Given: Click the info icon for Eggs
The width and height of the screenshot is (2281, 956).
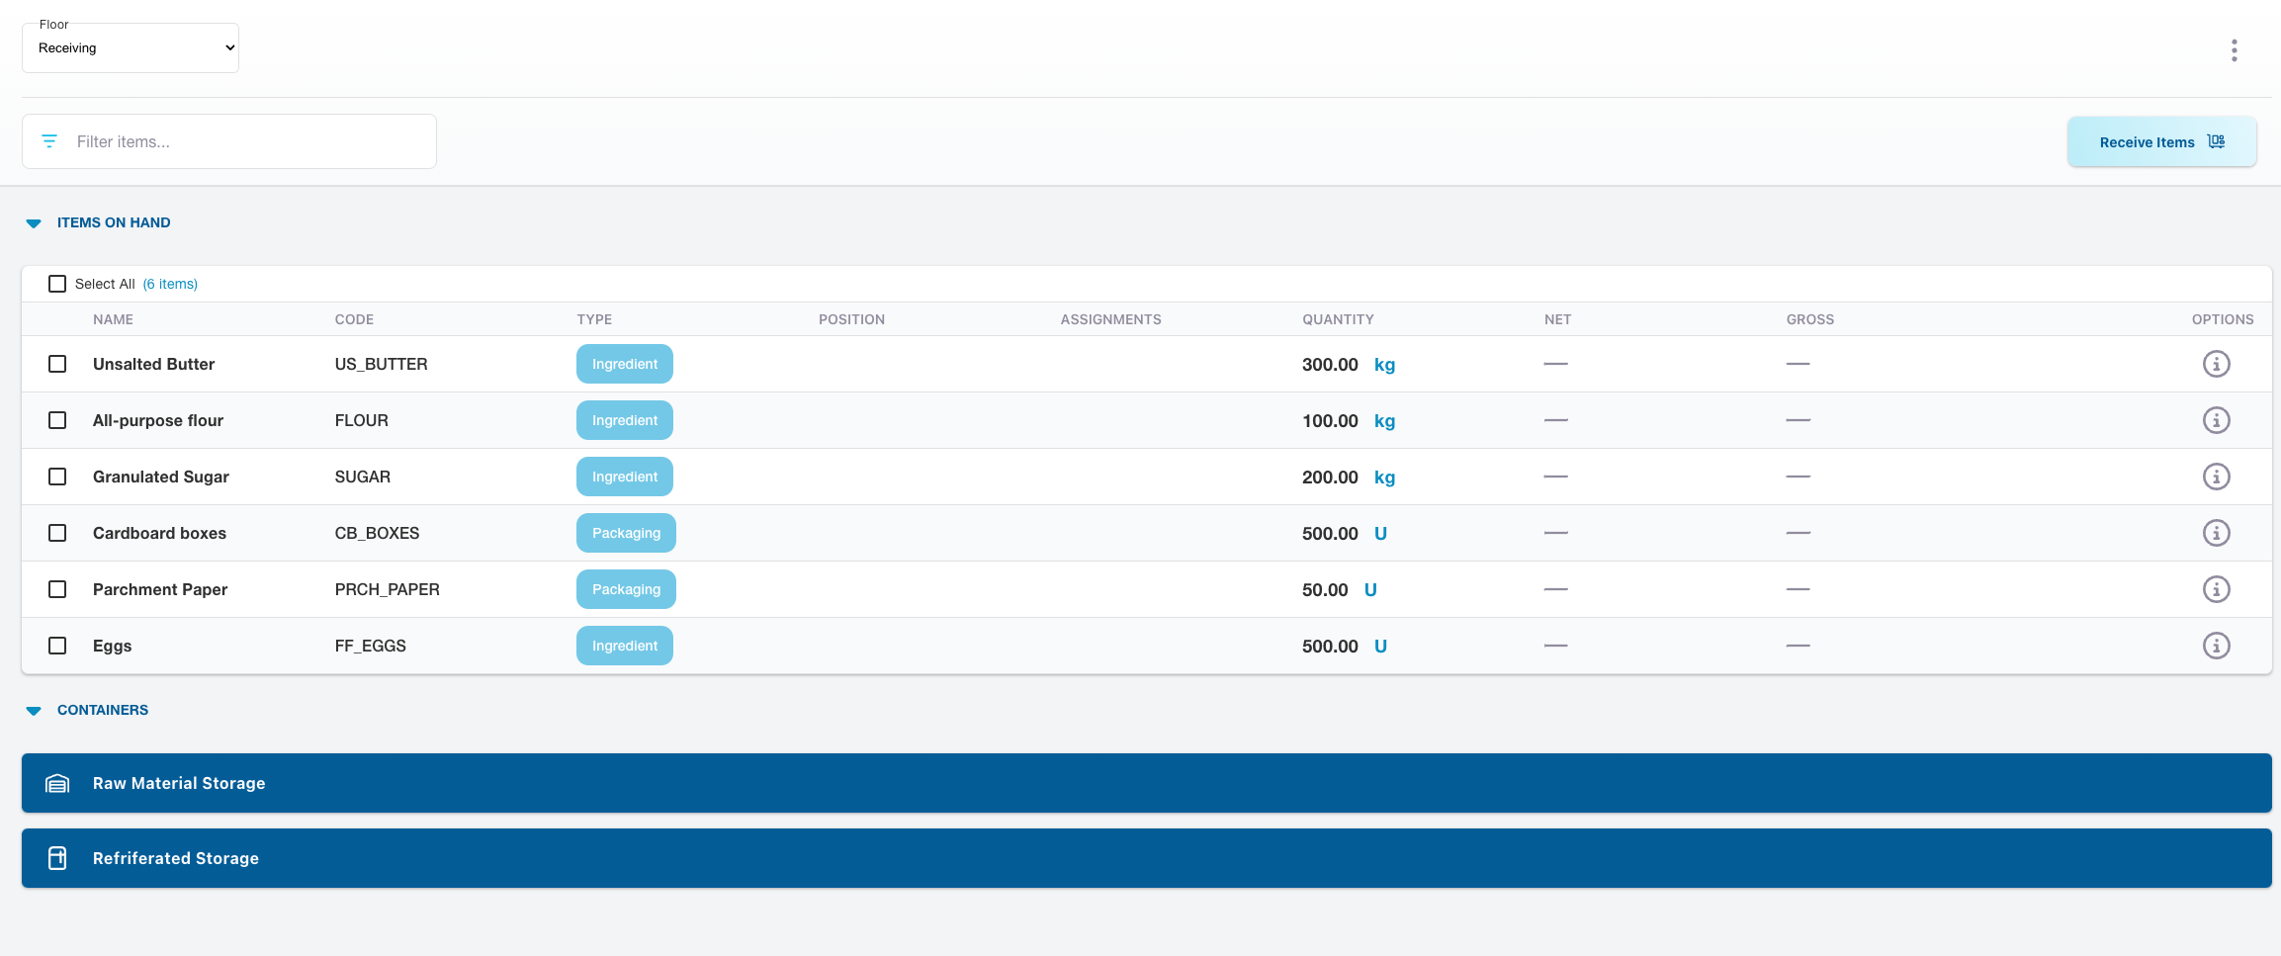Looking at the screenshot, I should pos(2216,646).
